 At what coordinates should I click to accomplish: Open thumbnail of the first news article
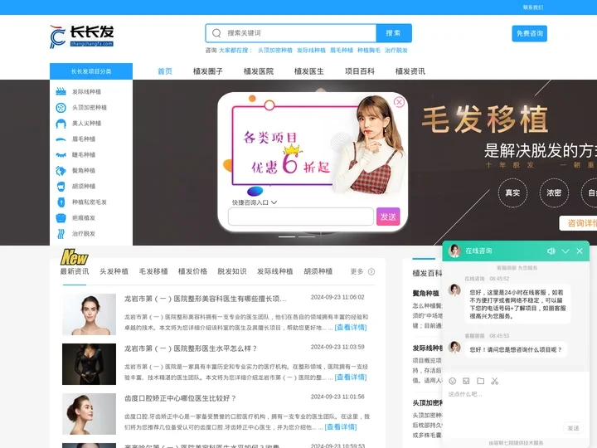[89, 314]
